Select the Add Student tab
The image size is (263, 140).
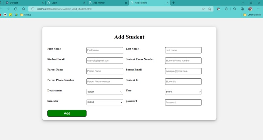(x=149, y=3)
